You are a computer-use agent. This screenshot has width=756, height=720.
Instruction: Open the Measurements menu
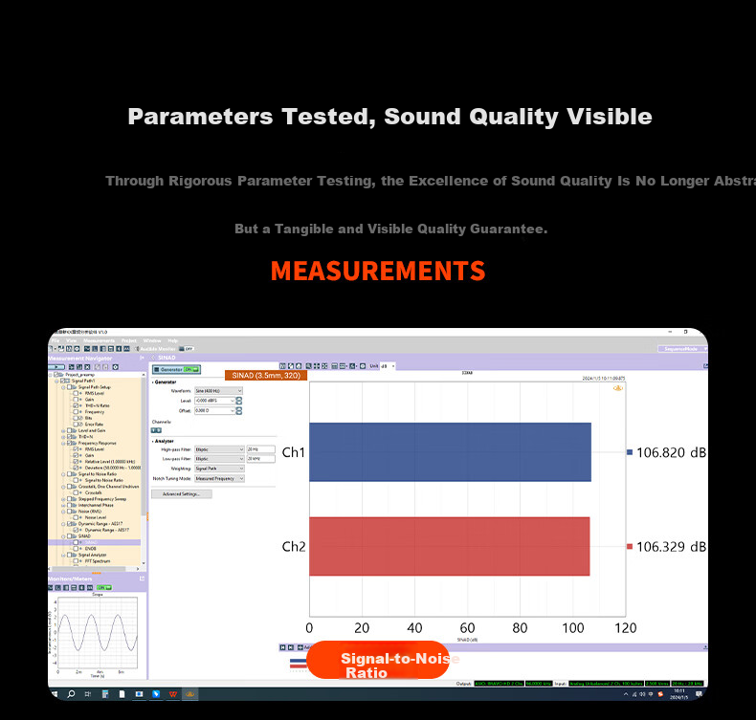[99, 340]
